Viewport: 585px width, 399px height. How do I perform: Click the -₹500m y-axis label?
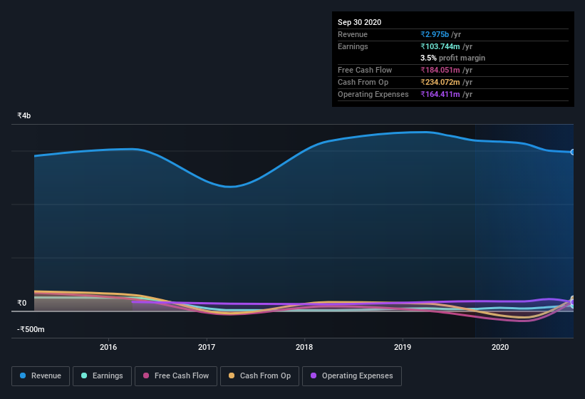click(x=31, y=330)
